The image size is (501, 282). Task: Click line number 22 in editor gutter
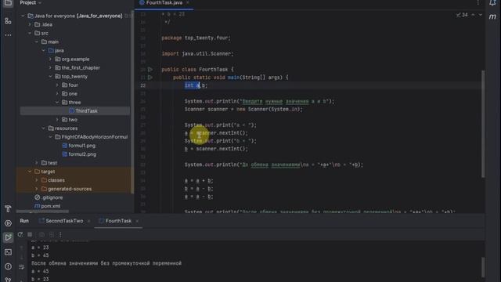coord(142,85)
